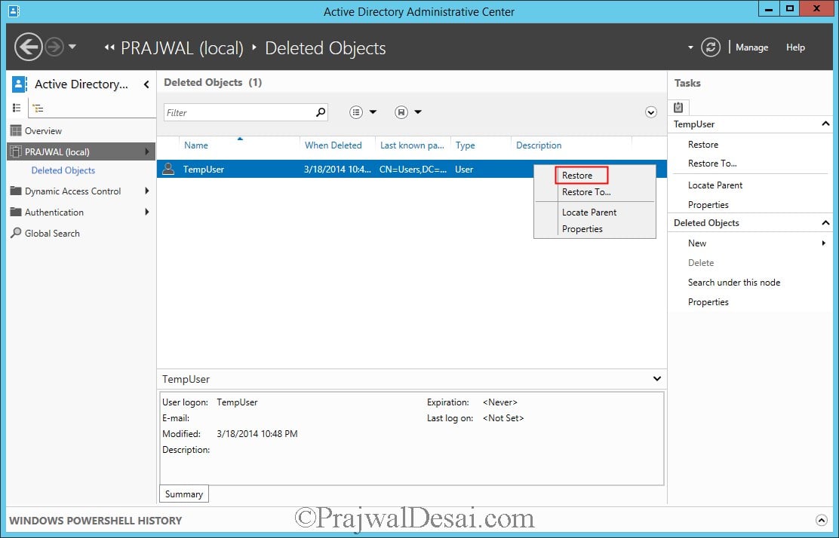Choose Restore from the context menu

point(576,176)
